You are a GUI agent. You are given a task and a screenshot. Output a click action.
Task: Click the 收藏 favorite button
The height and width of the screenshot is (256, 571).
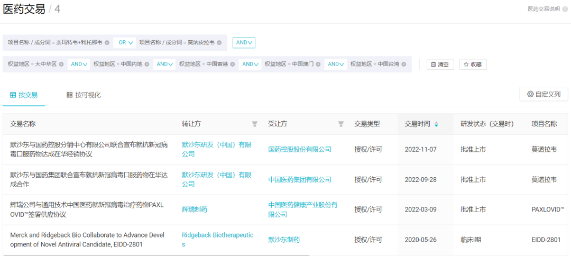click(x=473, y=65)
